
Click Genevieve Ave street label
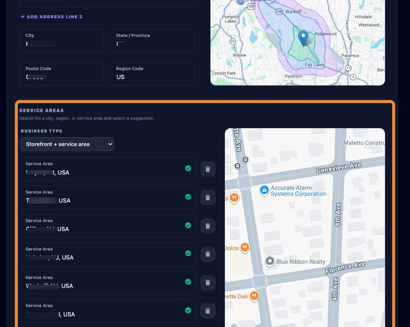pyautogui.click(x=339, y=168)
